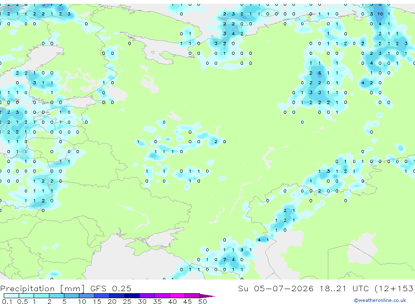The width and height of the screenshot is (415, 304).
Task: Click the 1–2 mm legend swatch
Action: tap(41, 296)
